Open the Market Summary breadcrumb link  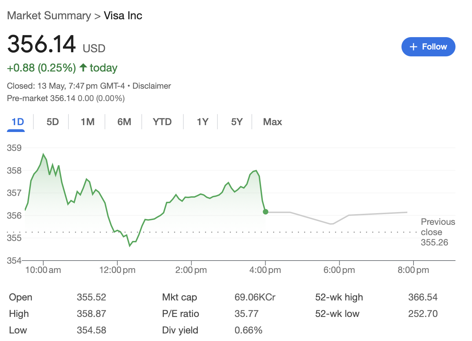pyautogui.click(x=49, y=15)
